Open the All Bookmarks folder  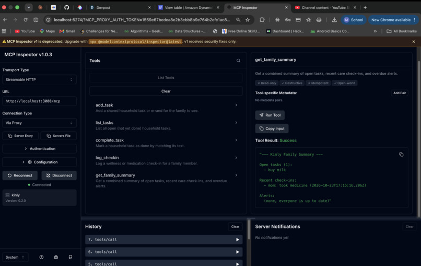point(402,31)
